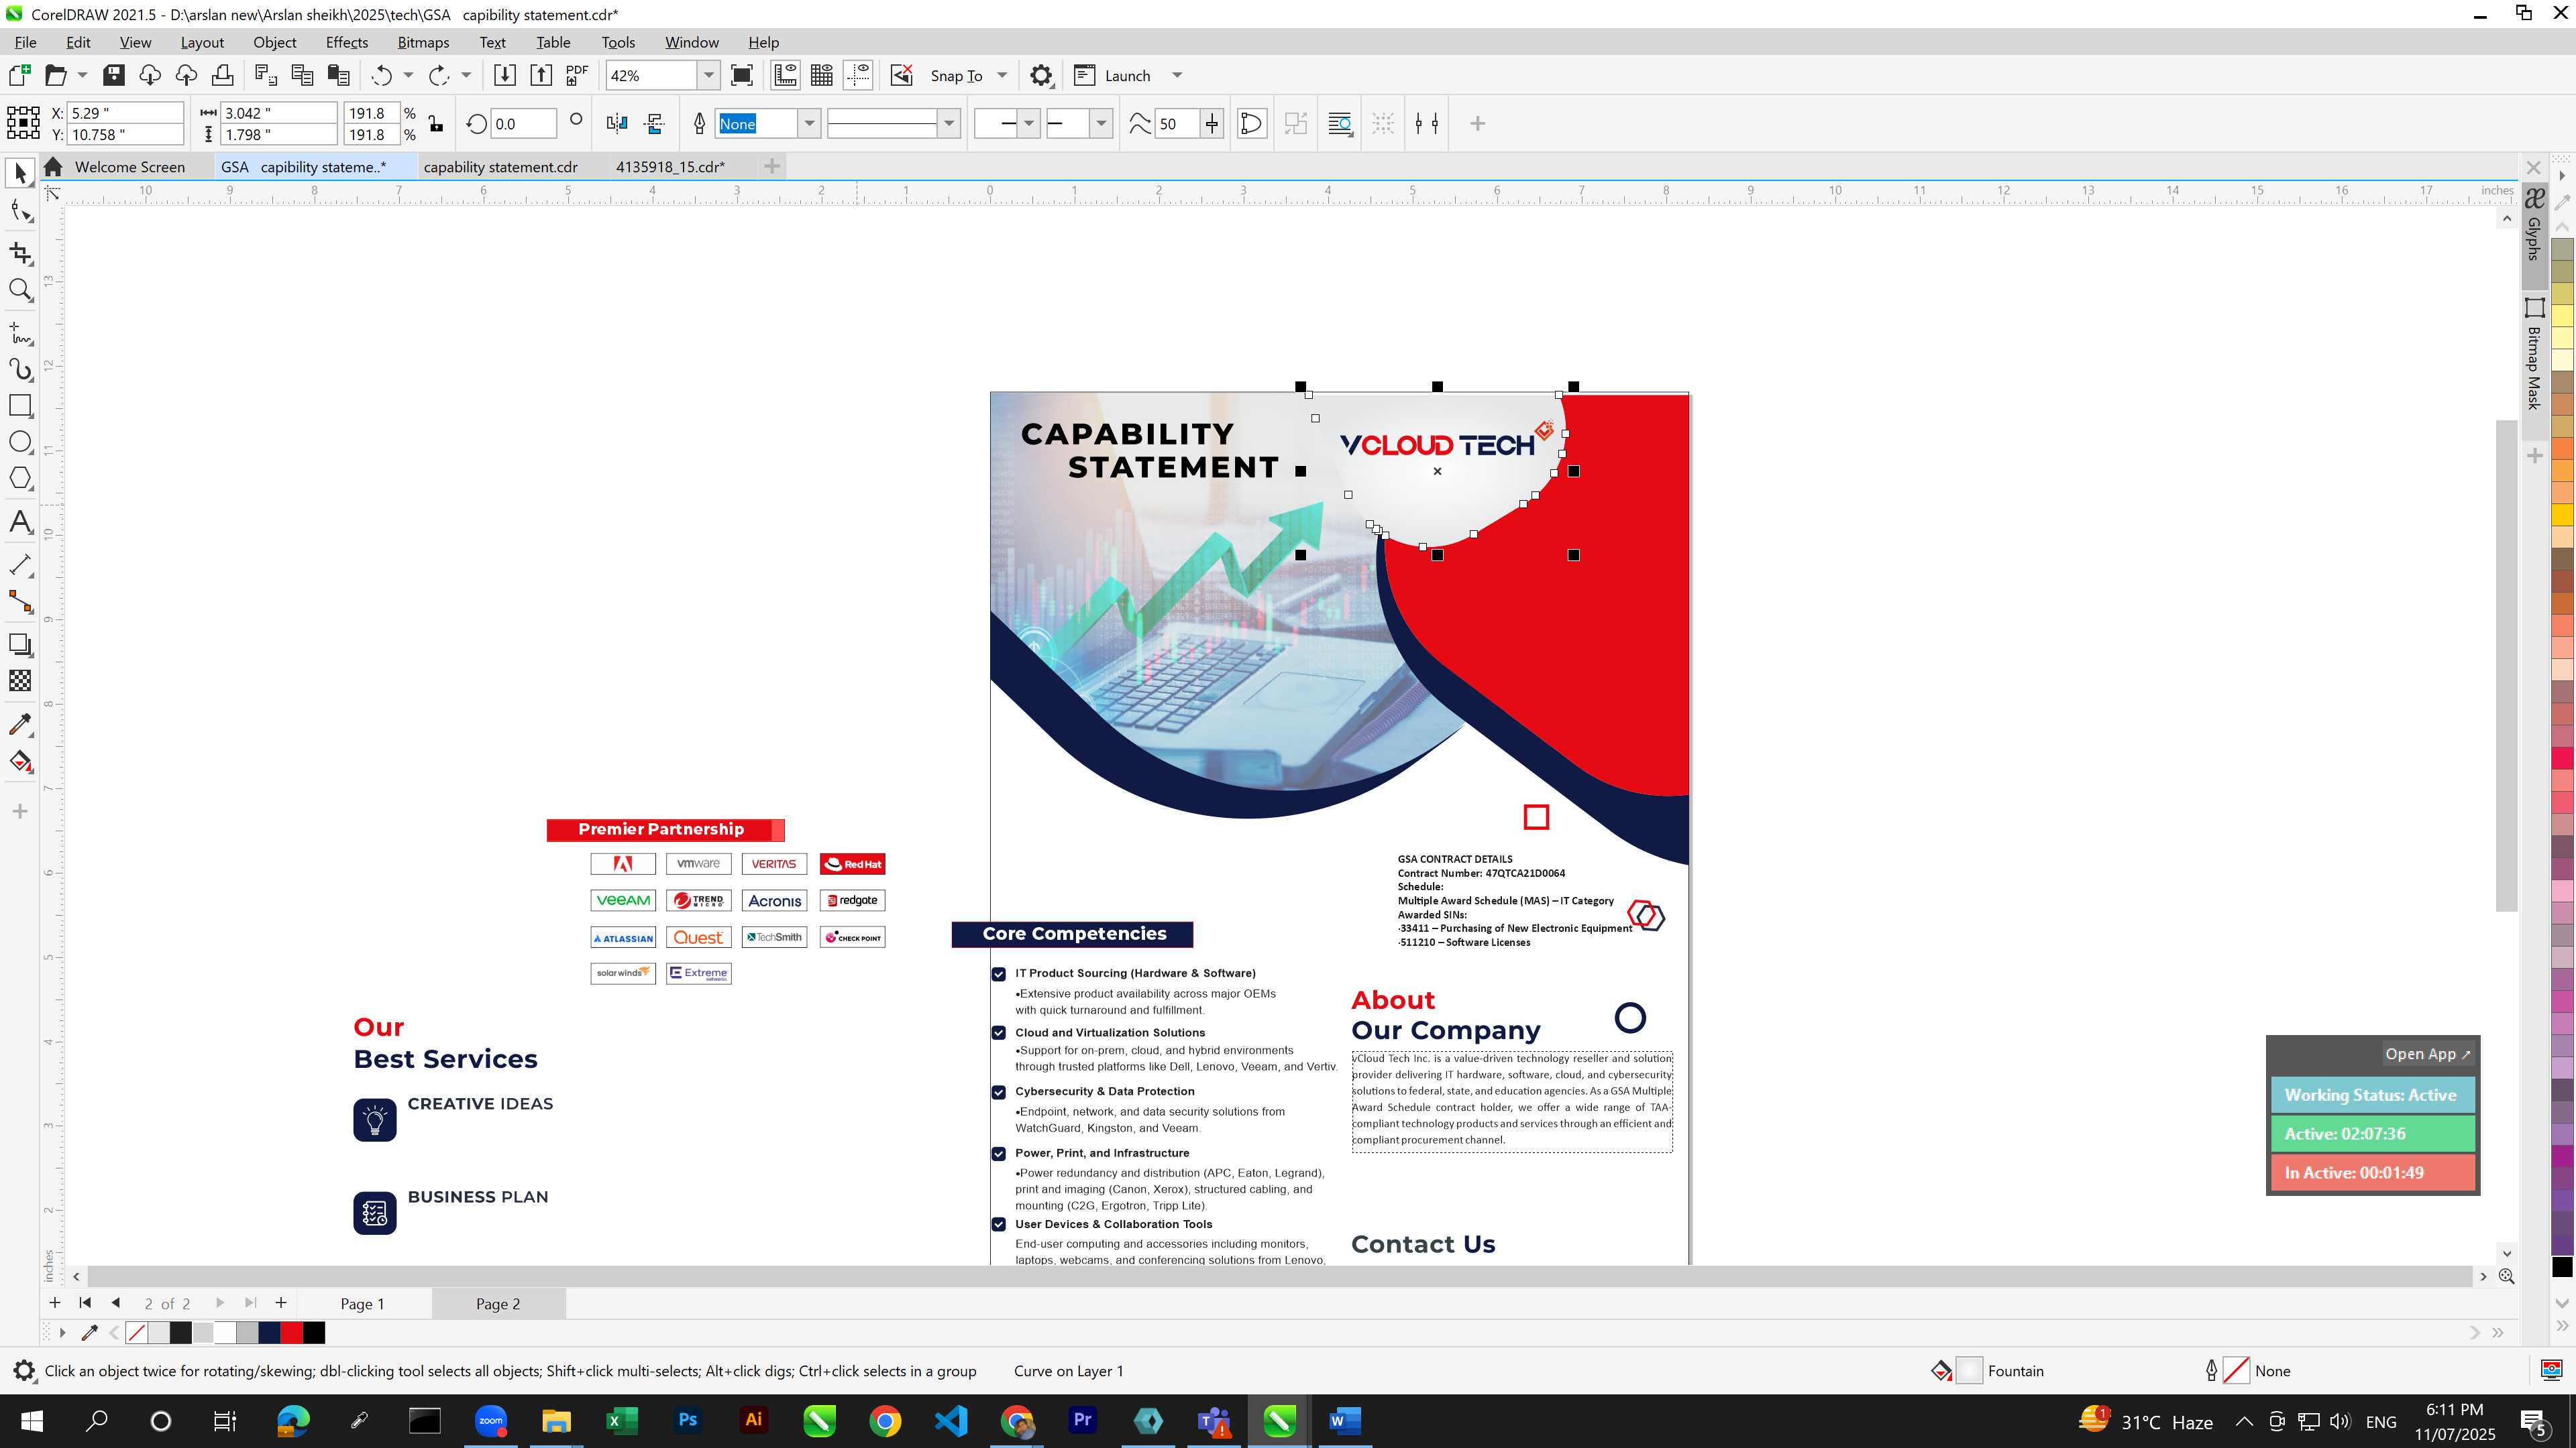Go to the first page button
Image resolution: width=2576 pixels, height=1448 pixels.
85,1303
